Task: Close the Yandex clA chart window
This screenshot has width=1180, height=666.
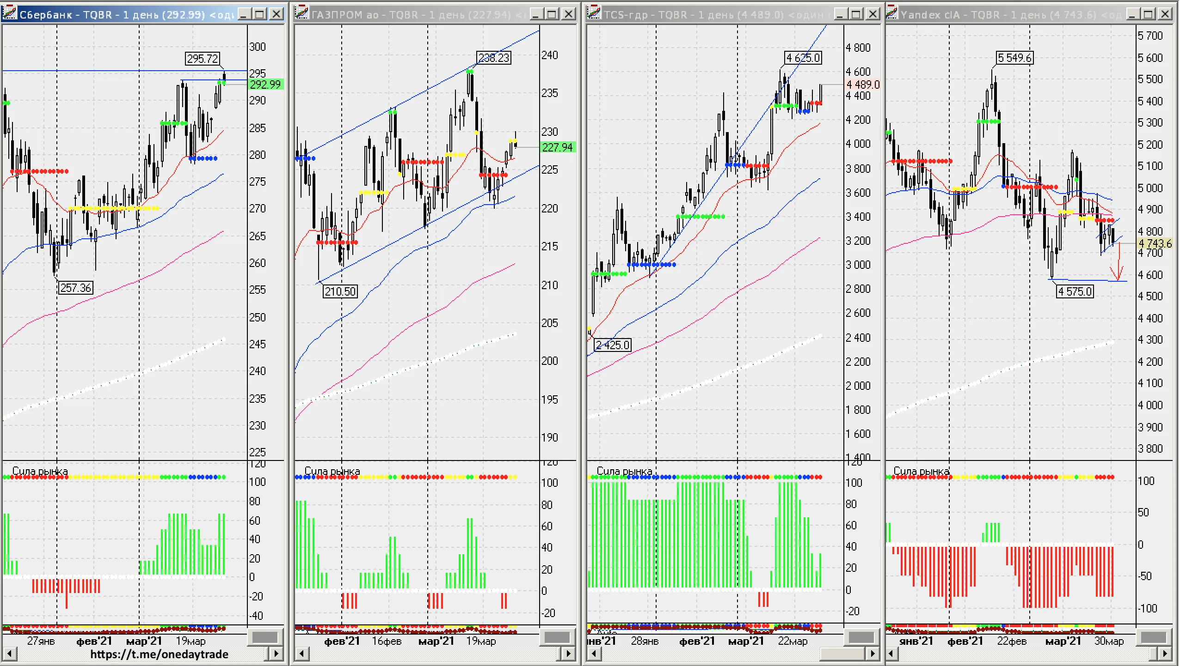Action: [x=1165, y=14]
